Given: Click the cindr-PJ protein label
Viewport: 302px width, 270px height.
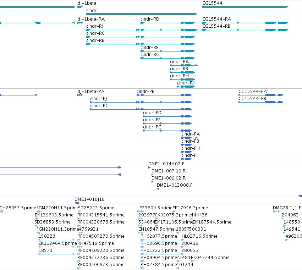Looking at the screenshot, I should coord(98,99).
